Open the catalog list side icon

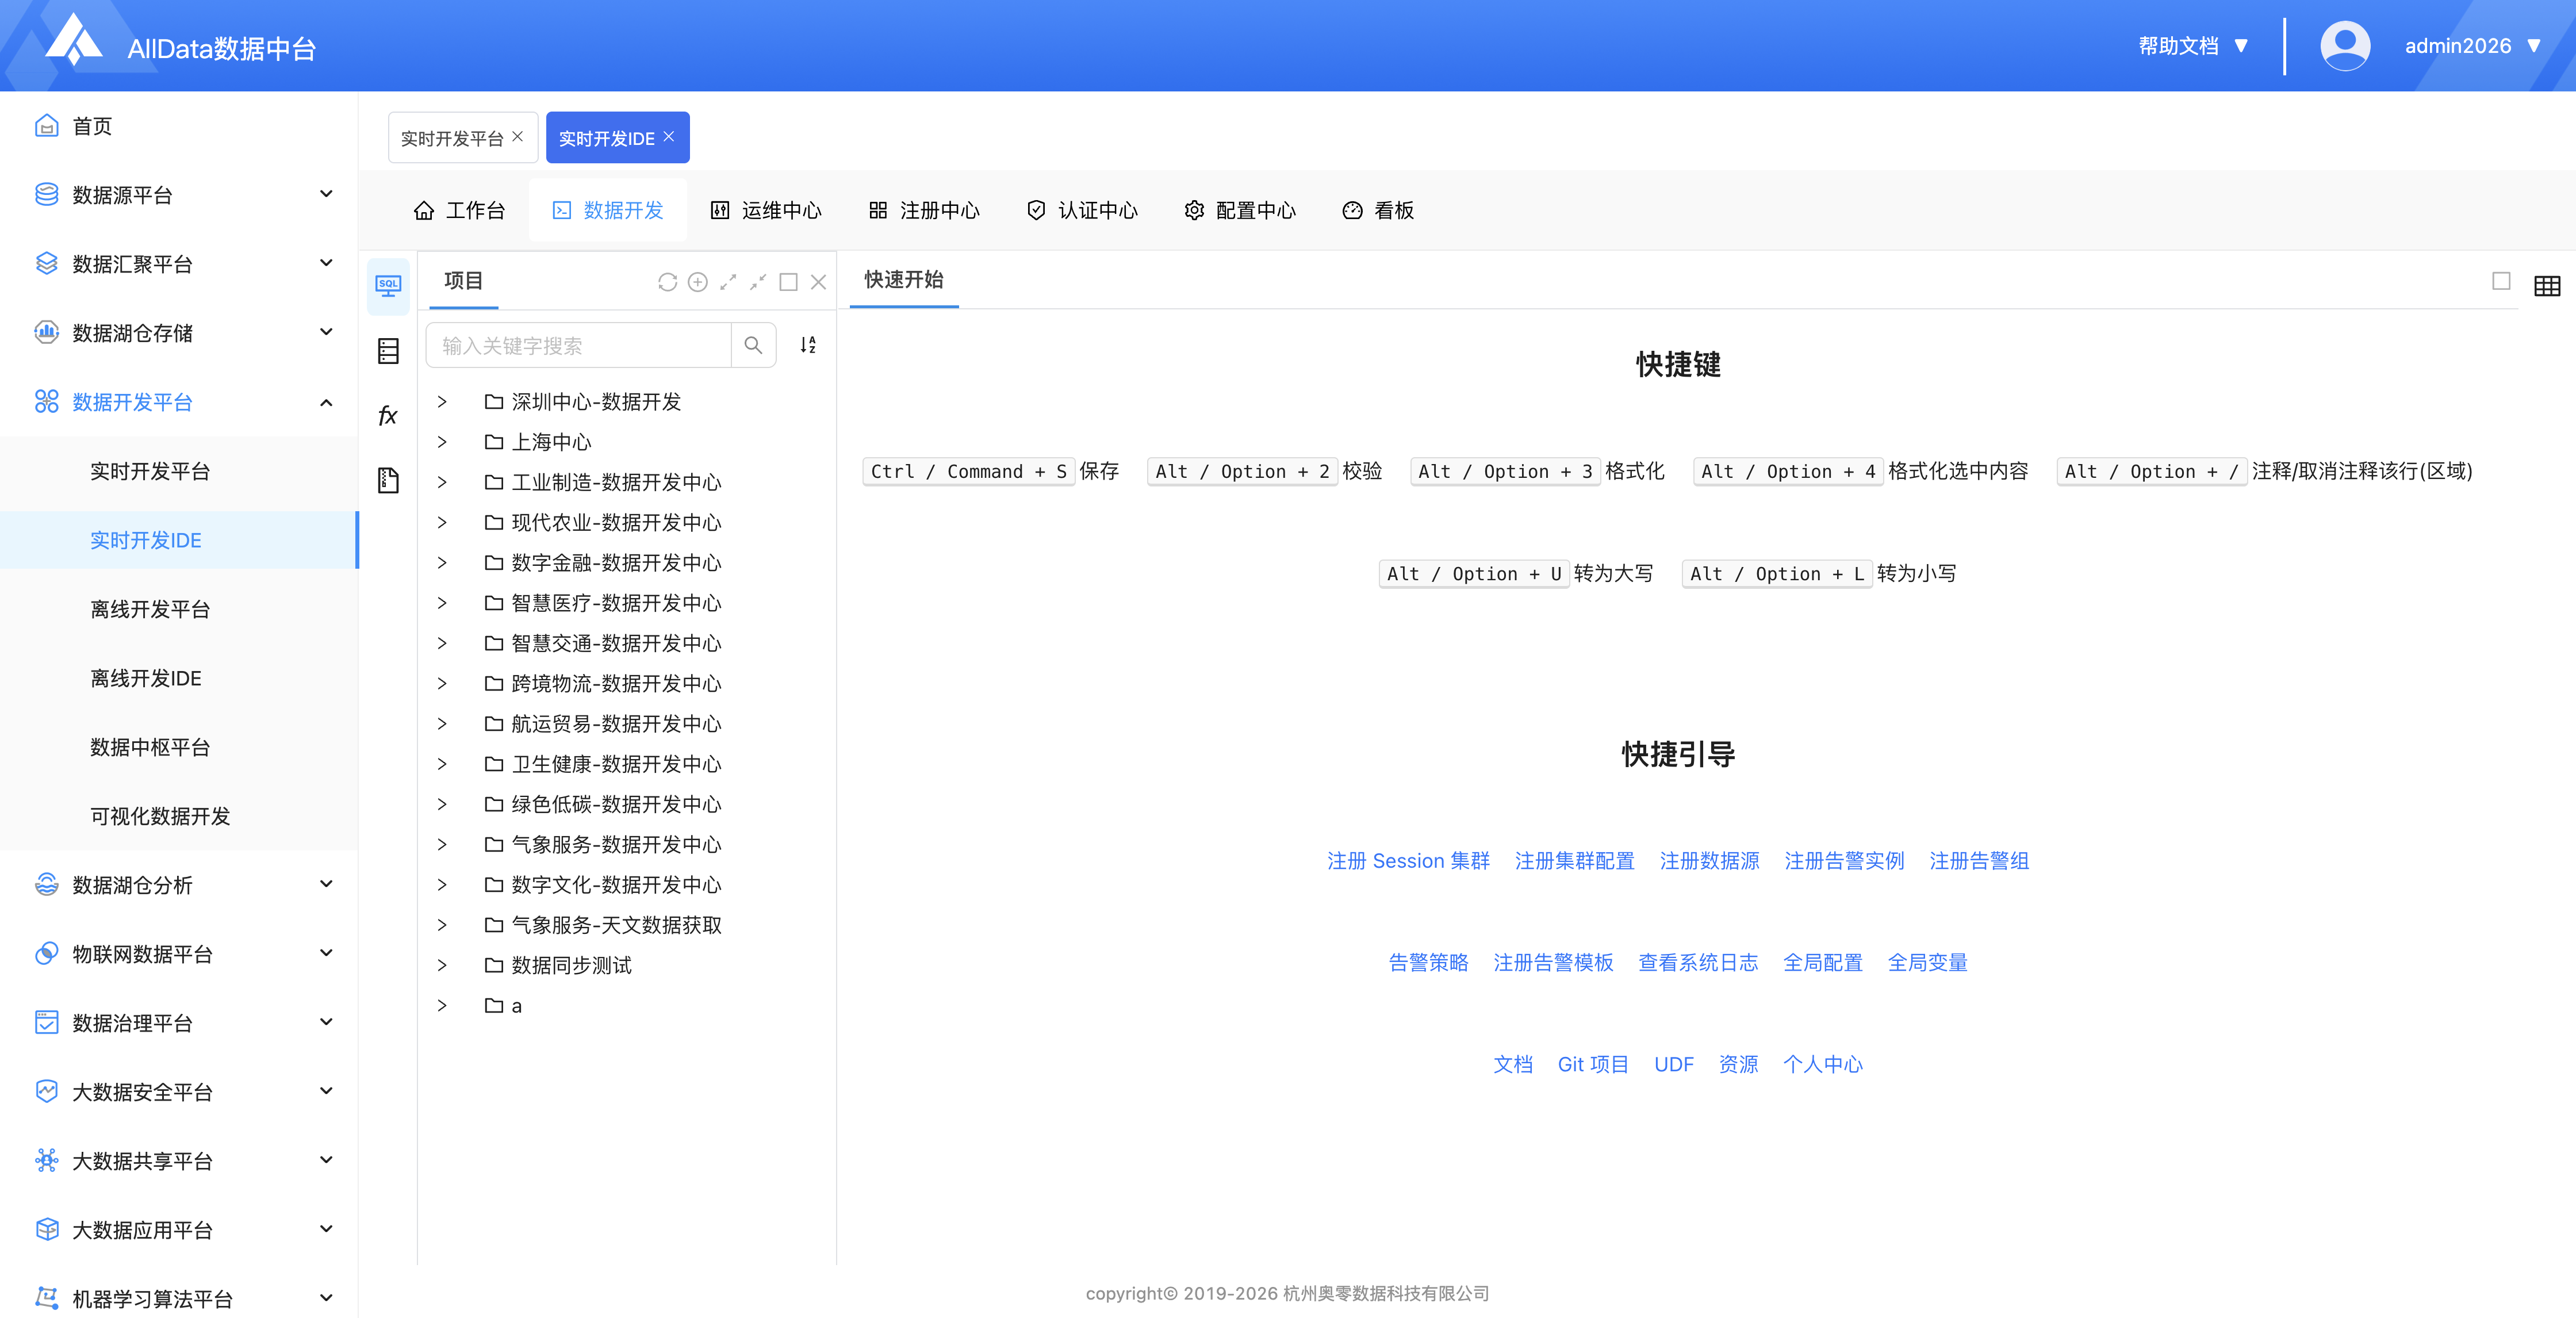pos(388,351)
